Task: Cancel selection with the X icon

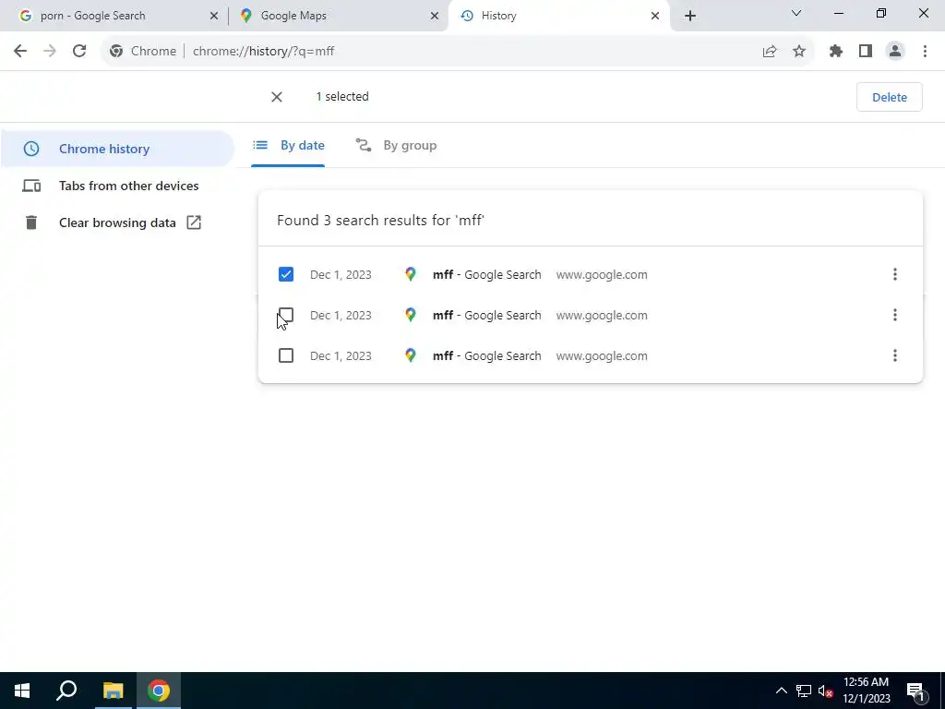Action: point(277,97)
